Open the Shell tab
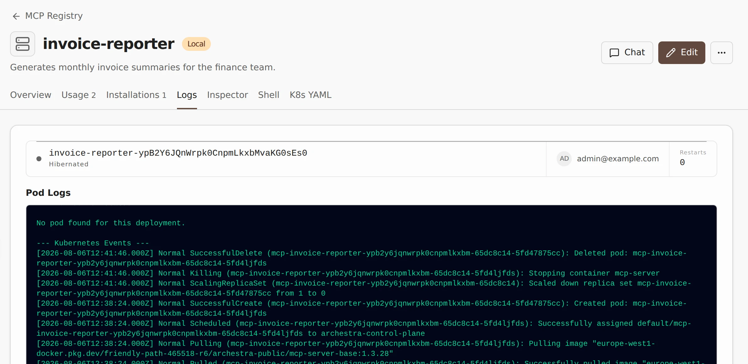The height and width of the screenshot is (364, 748). [269, 95]
